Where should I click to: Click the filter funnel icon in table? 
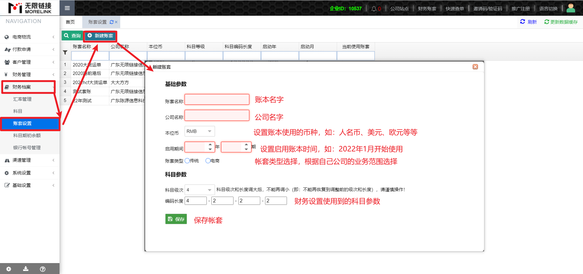pos(65,52)
